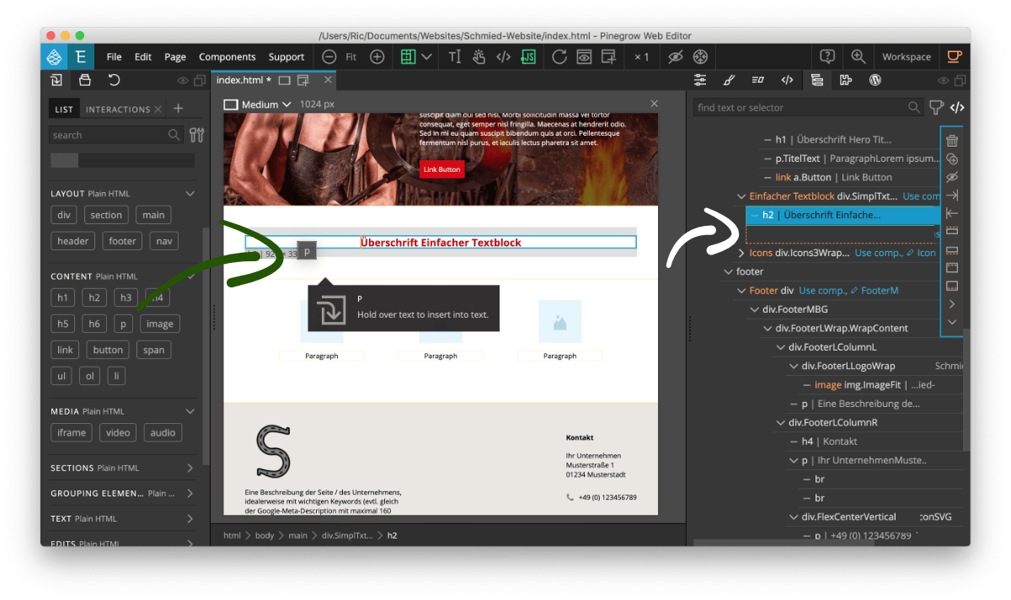Expand the TEXT Plain HTML group

(190, 518)
